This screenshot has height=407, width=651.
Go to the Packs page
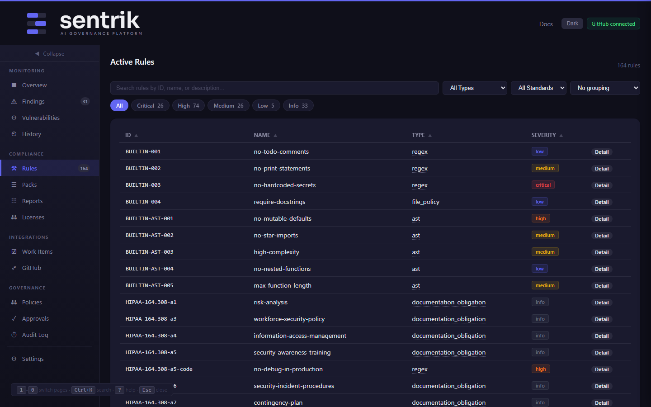coord(49,185)
